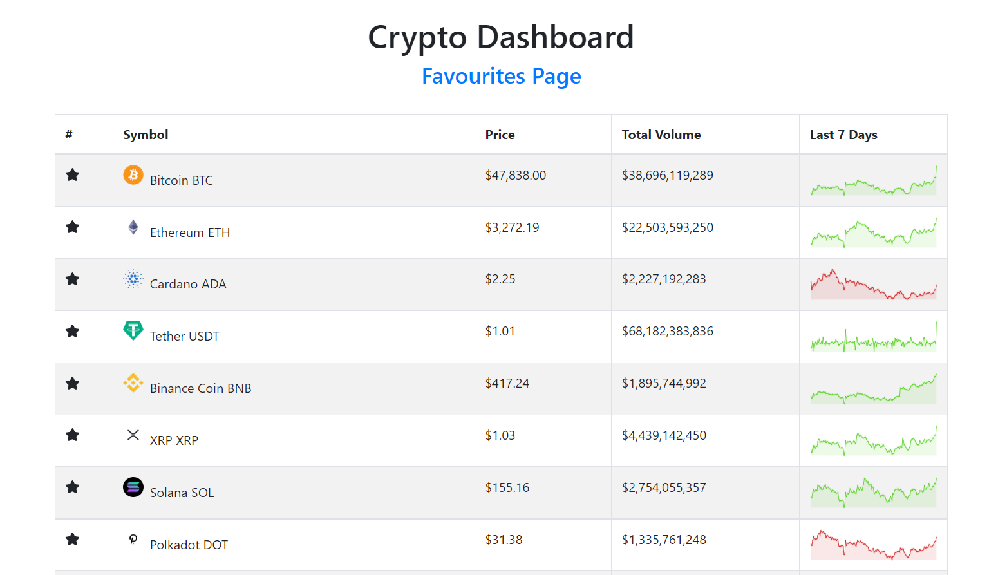Click the black Solana logo icon

pos(133,487)
